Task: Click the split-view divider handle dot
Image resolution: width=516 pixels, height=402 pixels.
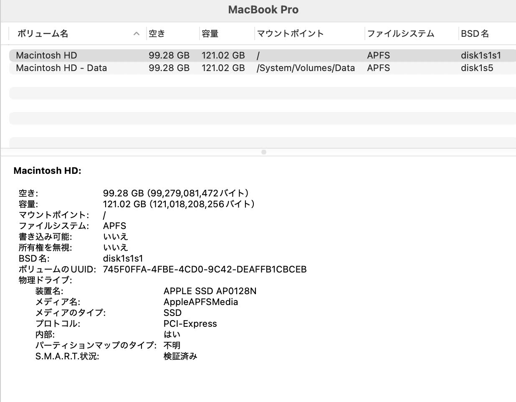Action: point(263,152)
